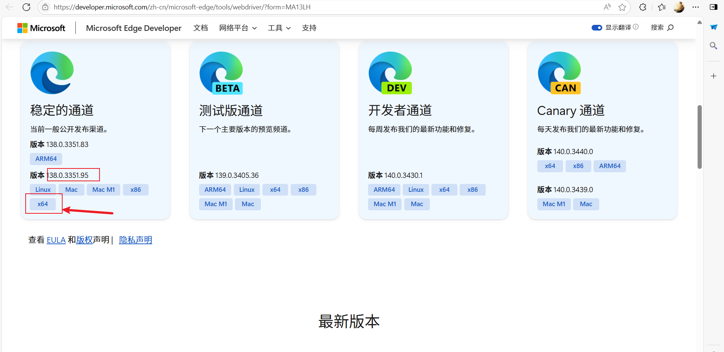Open the 版权 link

[84, 240]
